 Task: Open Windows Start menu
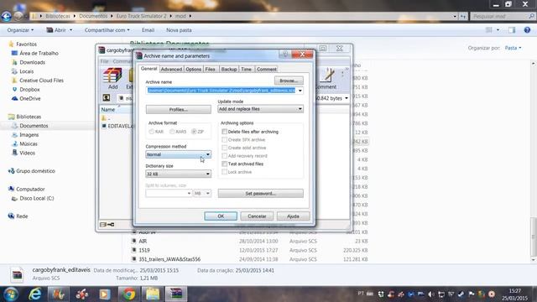[11, 294]
